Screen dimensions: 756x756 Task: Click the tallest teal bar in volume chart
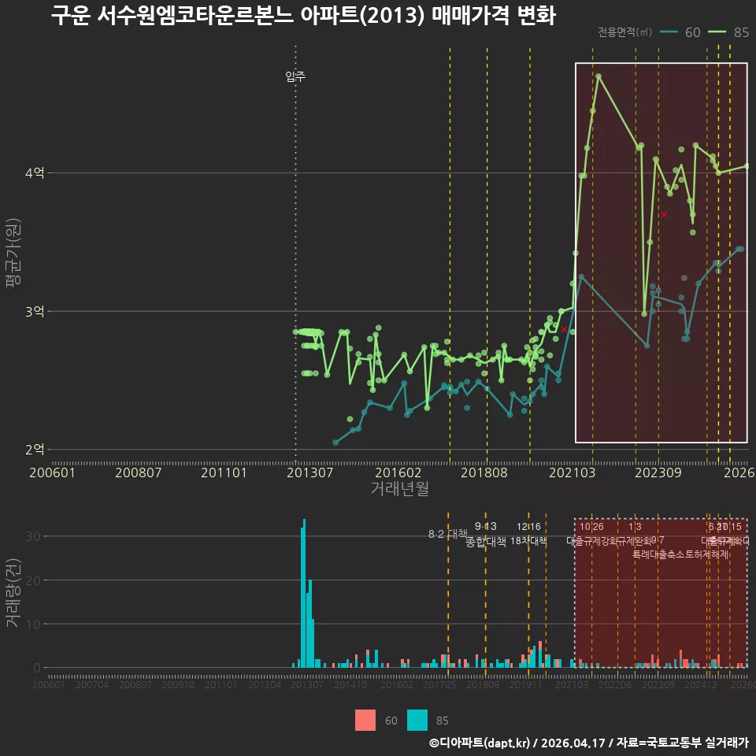click(304, 593)
